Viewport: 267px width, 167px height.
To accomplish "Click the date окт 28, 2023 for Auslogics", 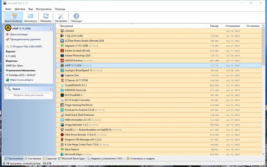I will 233,71.
